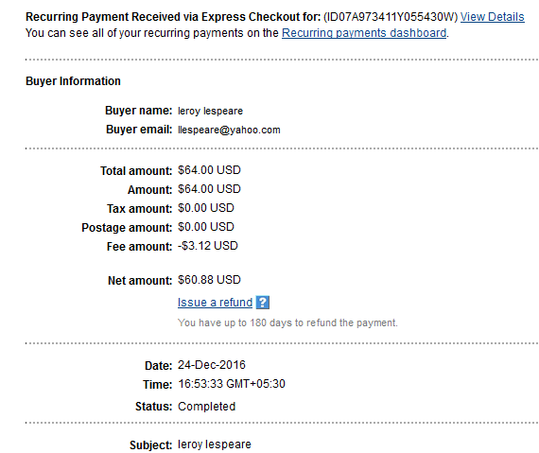Click the Net amount value $60.88 USD
This screenshot has height=453, width=539.
click(x=209, y=280)
